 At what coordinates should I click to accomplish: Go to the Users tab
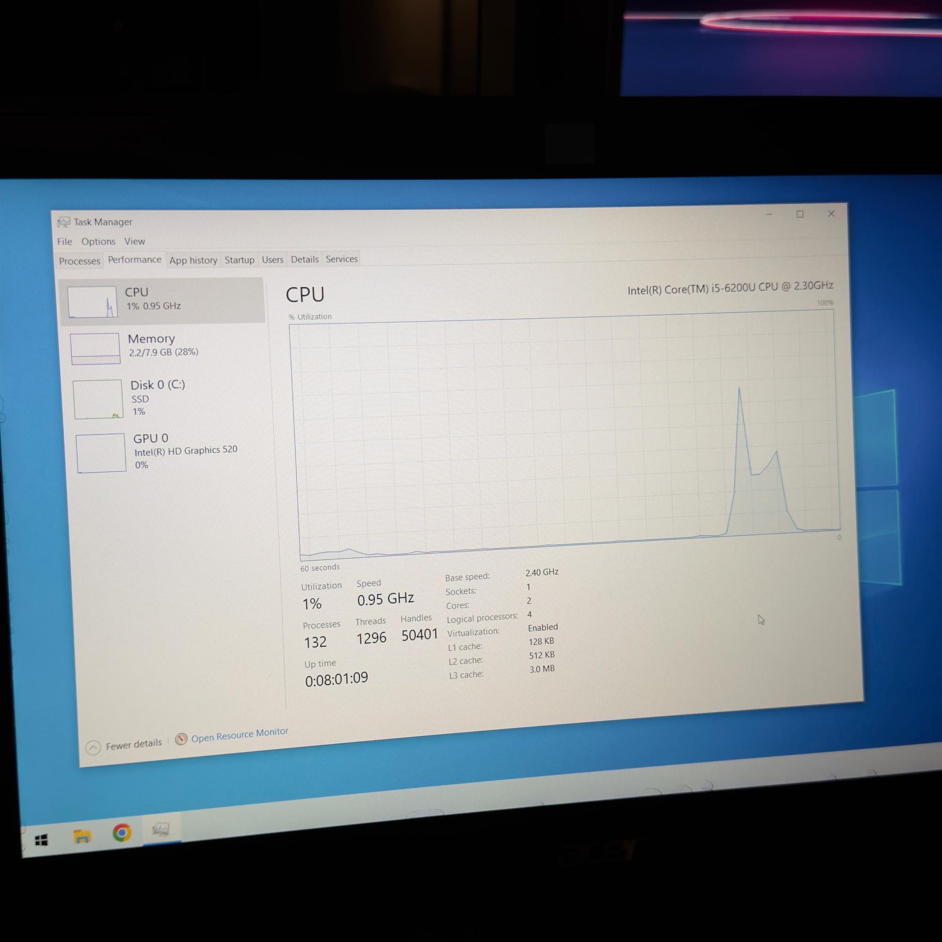(273, 259)
